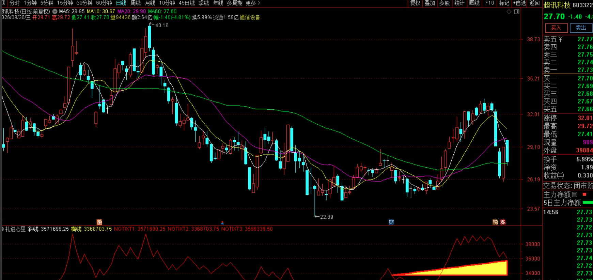Click the 标记 mark button

tap(504, 3)
